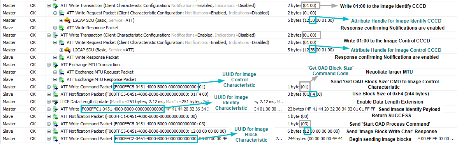
Task: Click the ATT Exchange MTU Transaction icon
Action: pyautogui.click(x=55, y=65)
